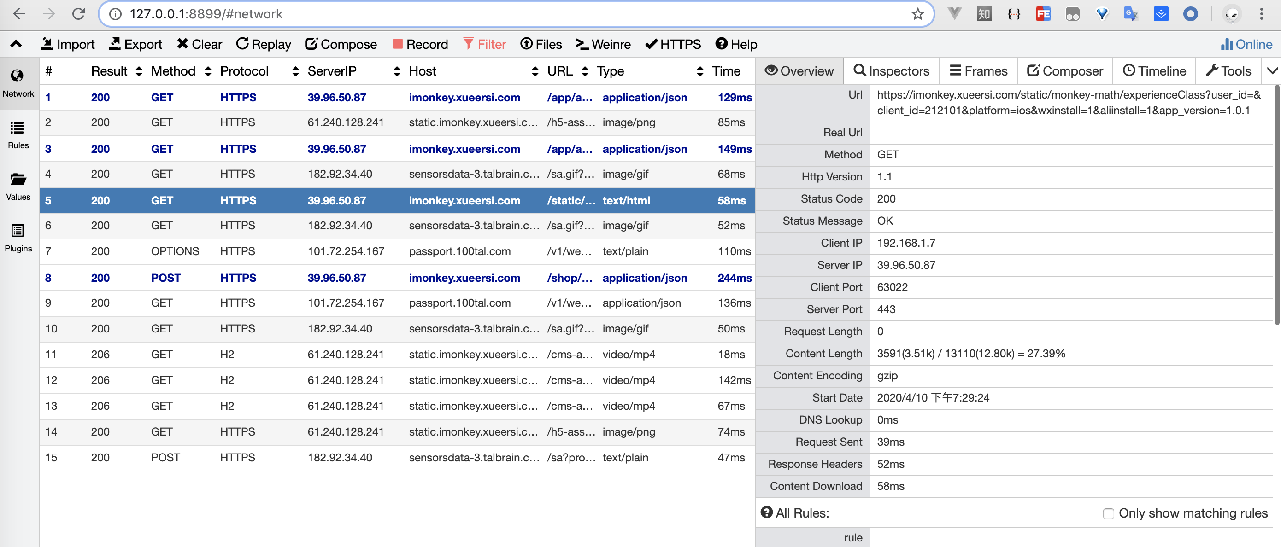The height and width of the screenshot is (547, 1281).
Task: Open the blue circle extension icon
Action: click(x=1190, y=14)
